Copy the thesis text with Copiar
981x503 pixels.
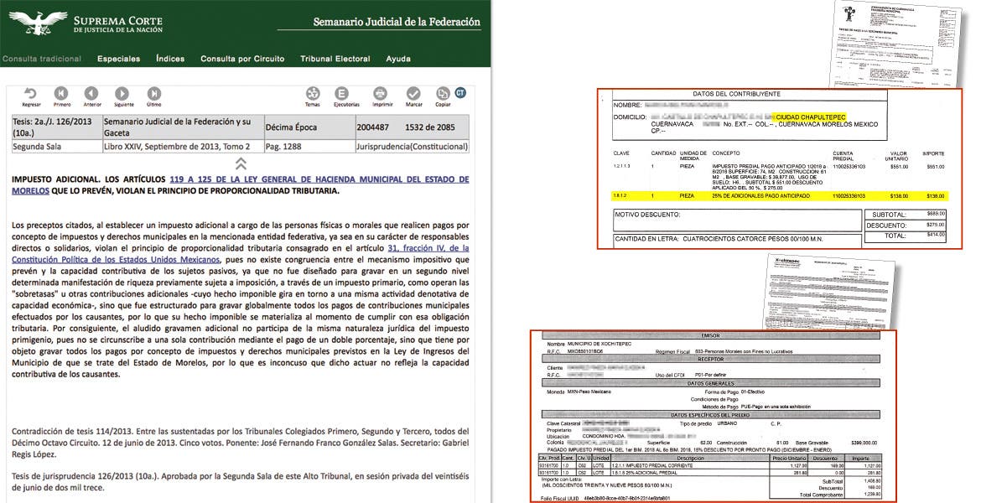(442, 93)
